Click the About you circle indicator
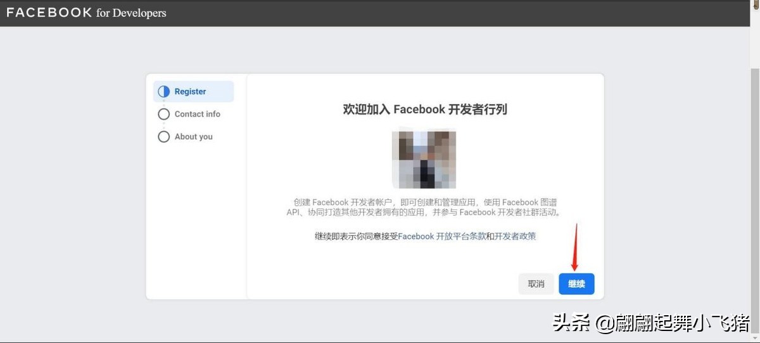The height and width of the screenshot is (343, 760). (x=163, y=137)
